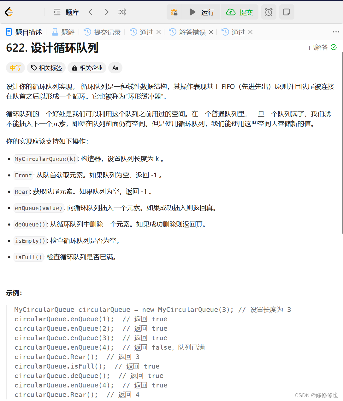Go to the next problem arrow
Image resolution: width=343 pixels, height=401 pixels.
click(106, 12)
